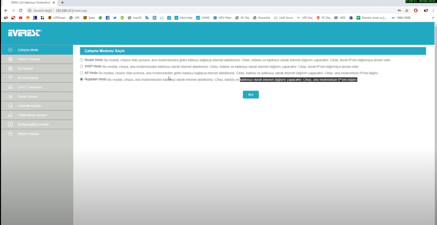Open the Gmail bookmark icon

click(x=28, y=18)
